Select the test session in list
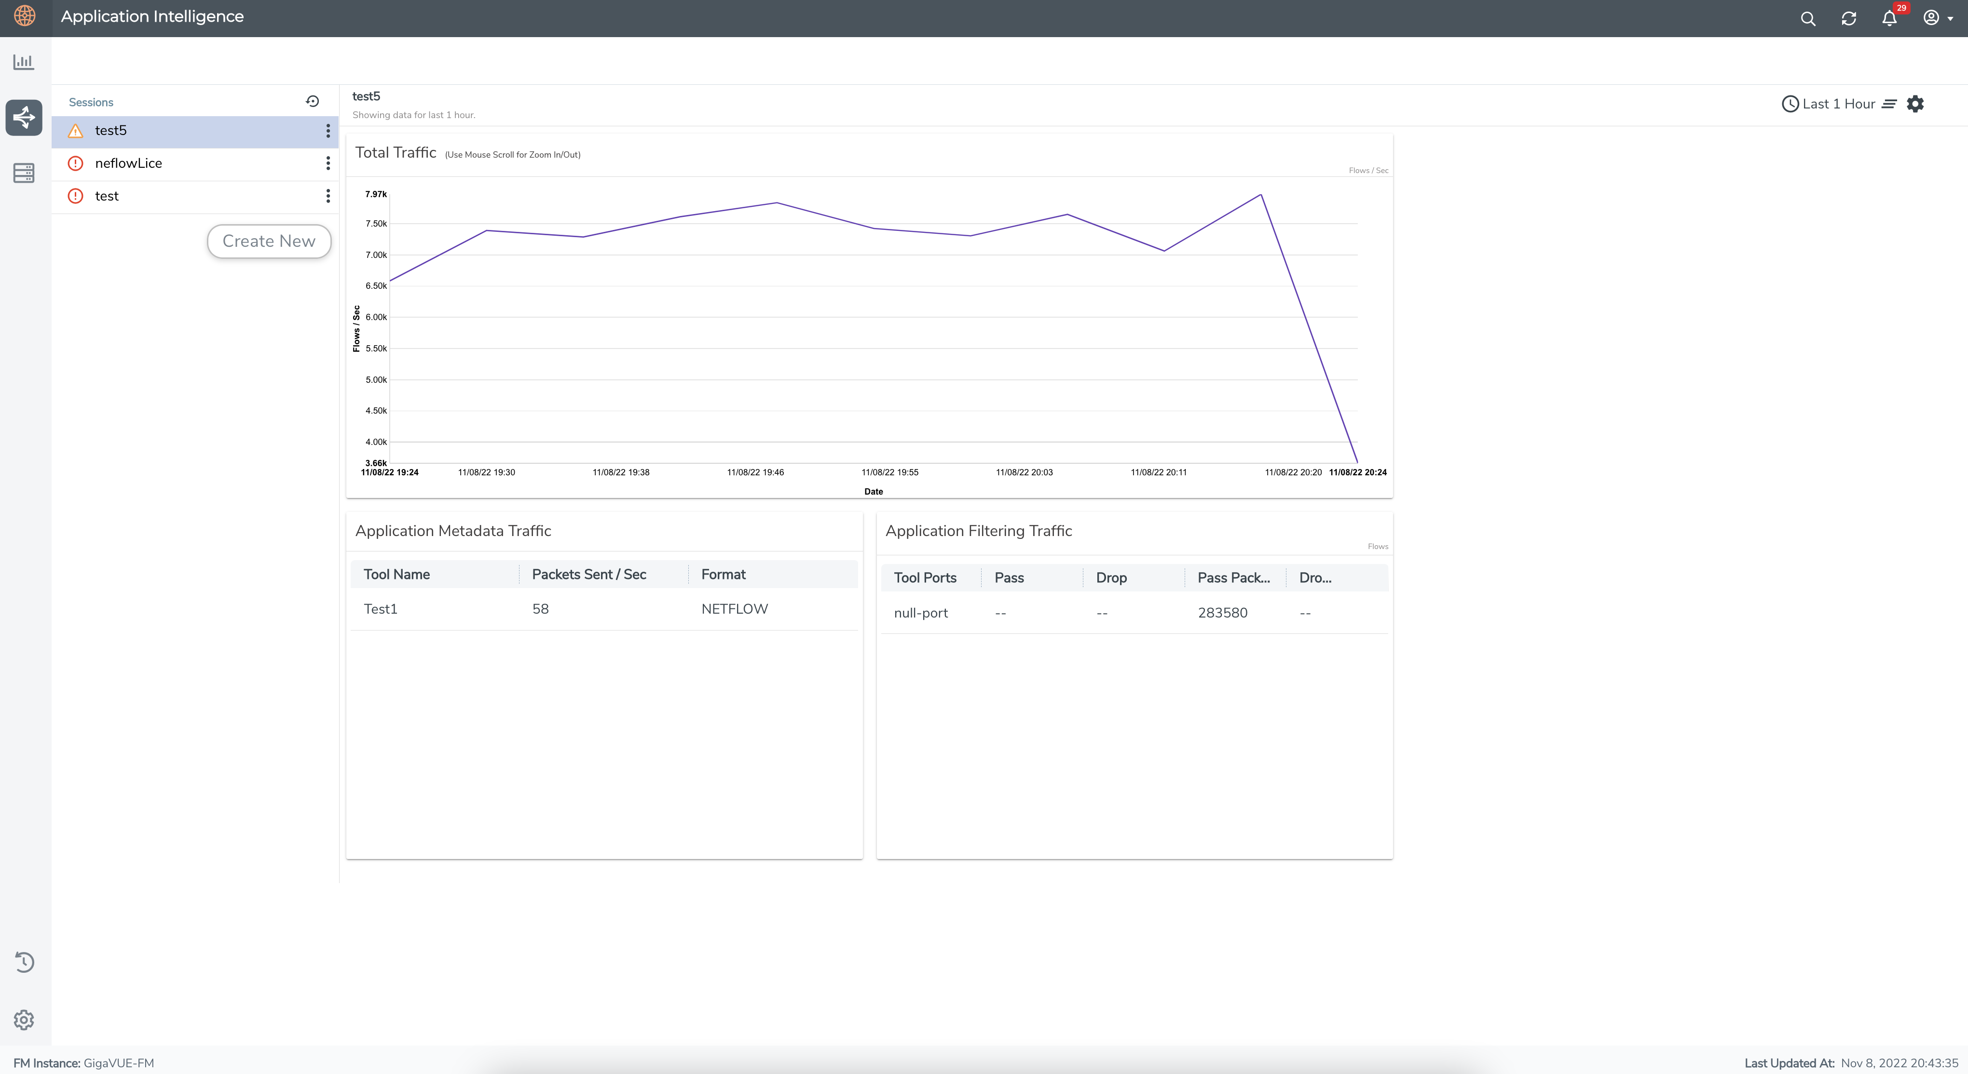 pyautogui.click(x=107, y=196)
